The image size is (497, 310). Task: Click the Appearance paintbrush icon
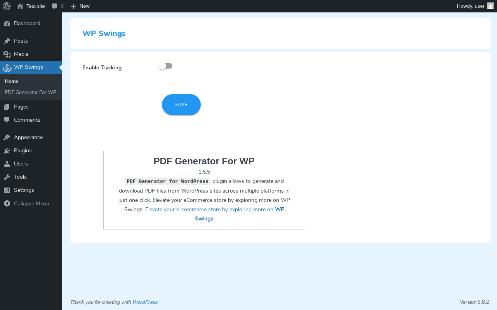(7, 137)
